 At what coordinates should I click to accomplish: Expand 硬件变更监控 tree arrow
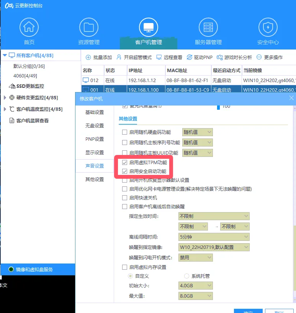click(5, 97)
